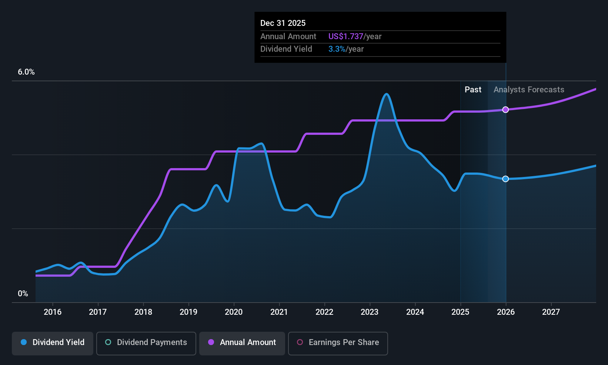Click the 6.0% y-axis label
Image resolution: width=608 pixels, height=365 pixels.
coord(26,72)
